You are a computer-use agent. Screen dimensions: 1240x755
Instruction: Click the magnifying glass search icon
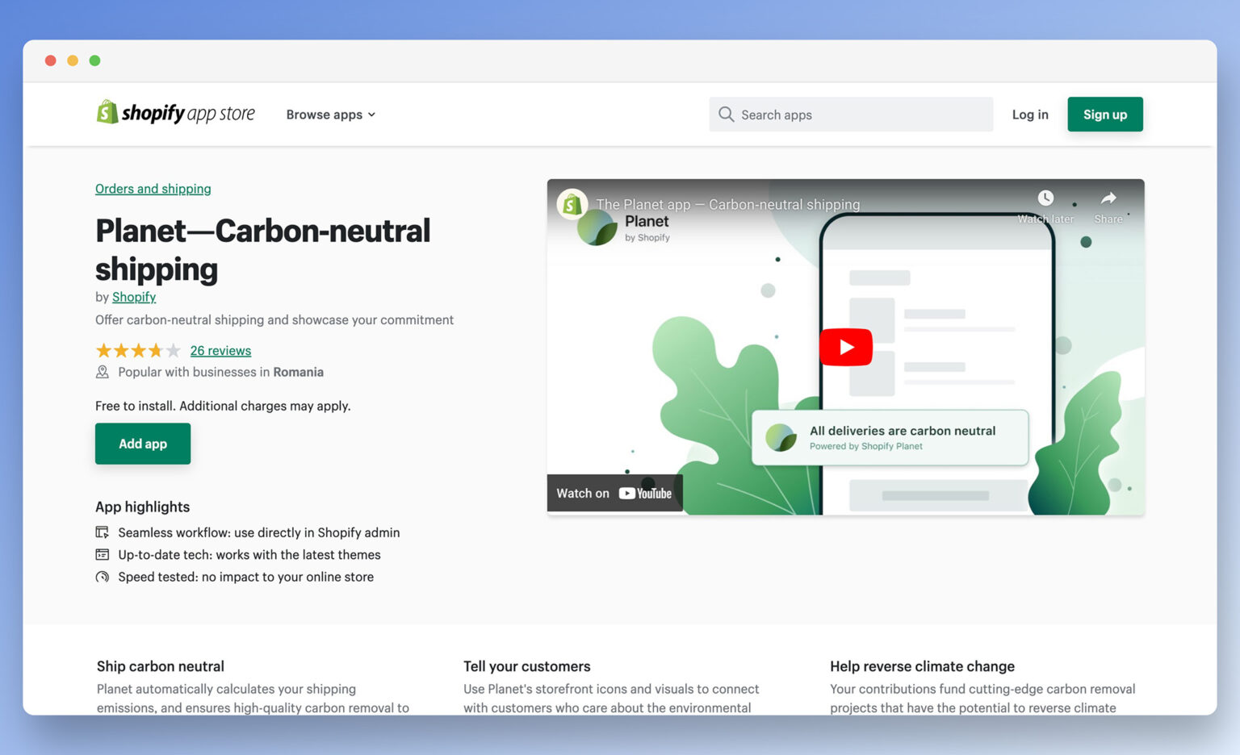(x=726, y=115)
